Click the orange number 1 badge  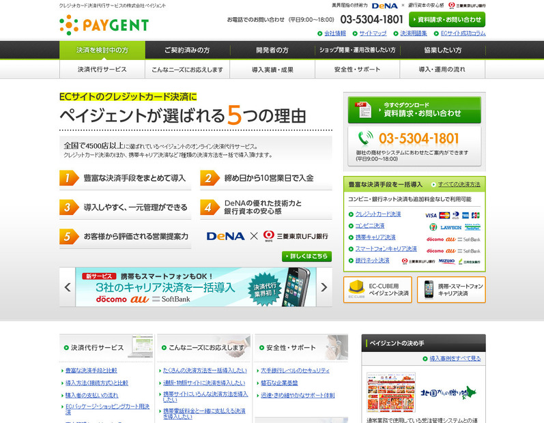69,178
